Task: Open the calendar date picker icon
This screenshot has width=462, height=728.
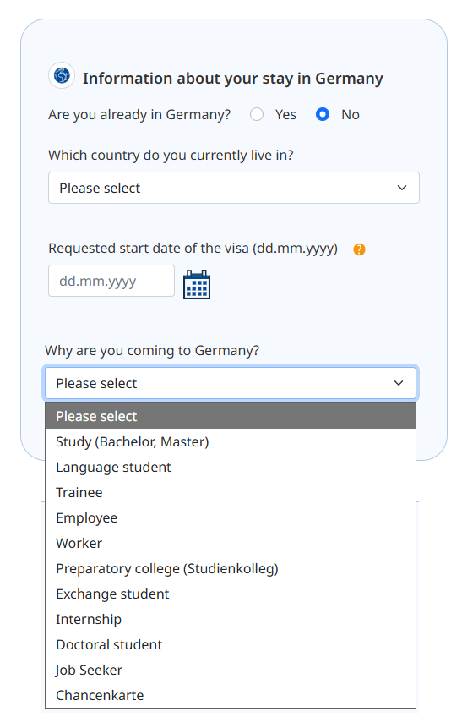Action: point(197,284)
